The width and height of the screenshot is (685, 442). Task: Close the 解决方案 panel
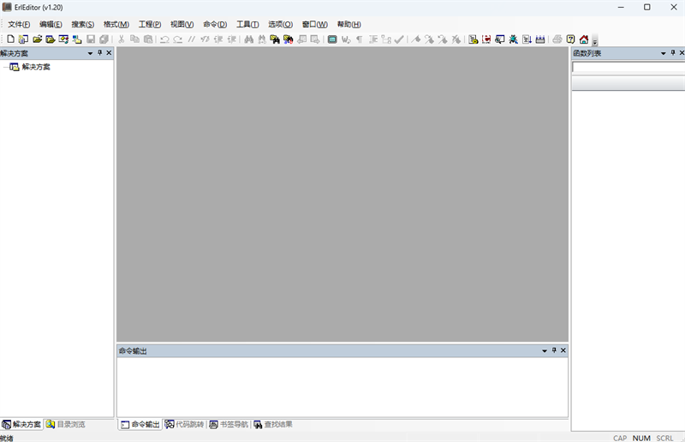109,53
